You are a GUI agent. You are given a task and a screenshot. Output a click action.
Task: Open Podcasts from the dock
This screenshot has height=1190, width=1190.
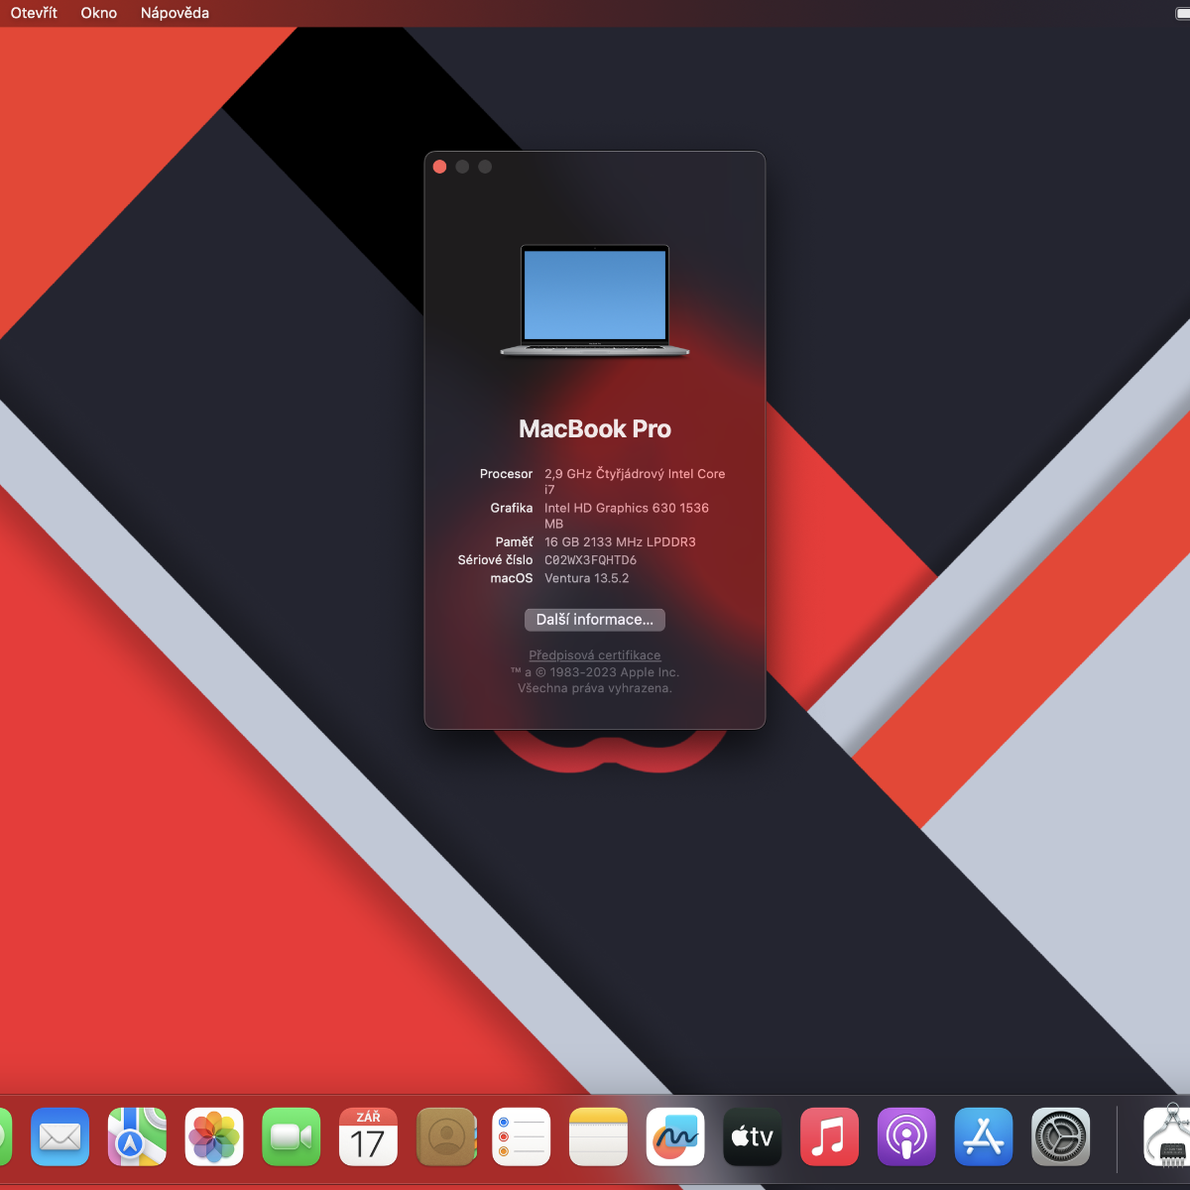(x=906, y=1136)
